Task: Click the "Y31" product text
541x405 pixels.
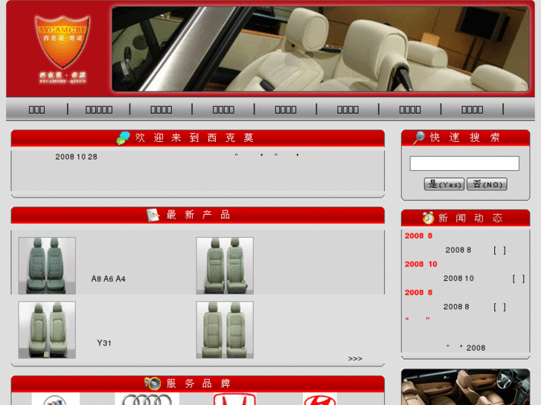Action: coord(104,343)
